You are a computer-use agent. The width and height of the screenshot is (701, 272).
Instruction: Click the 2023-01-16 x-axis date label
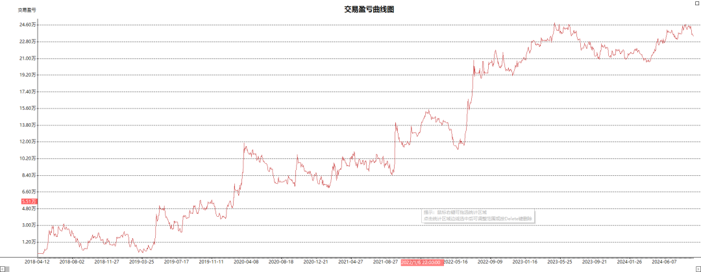(524, 262)
